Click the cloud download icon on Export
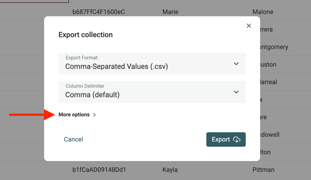Viewport: 311px width, 180px height. pyautogui.click(x=237, y=140)
